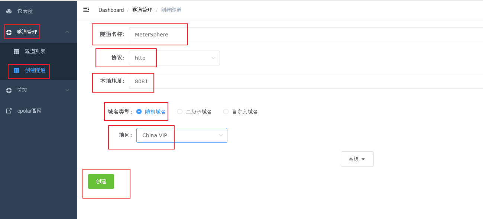
Task: Open the region China VIP dropdown
Action: pos(182,135)
